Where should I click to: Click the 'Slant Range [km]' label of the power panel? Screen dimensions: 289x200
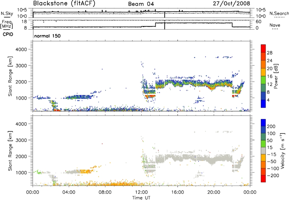coord(10,76)
